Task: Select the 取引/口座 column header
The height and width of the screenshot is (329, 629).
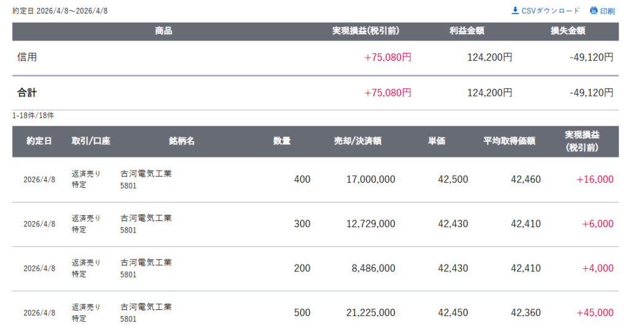Action: pyautogui.click(x=91, y=141)
